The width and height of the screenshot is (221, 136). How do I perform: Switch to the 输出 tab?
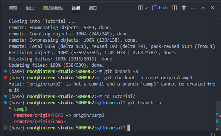[30, 8]
